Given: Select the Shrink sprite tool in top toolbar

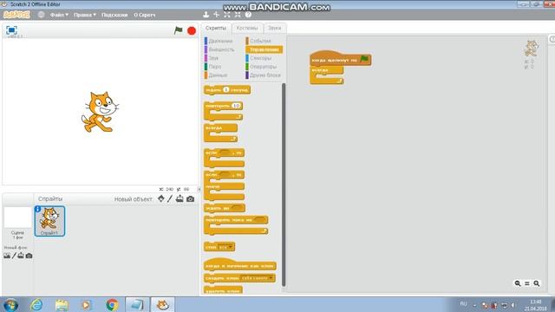Looking at the screenshot, I should click(238, 15).
